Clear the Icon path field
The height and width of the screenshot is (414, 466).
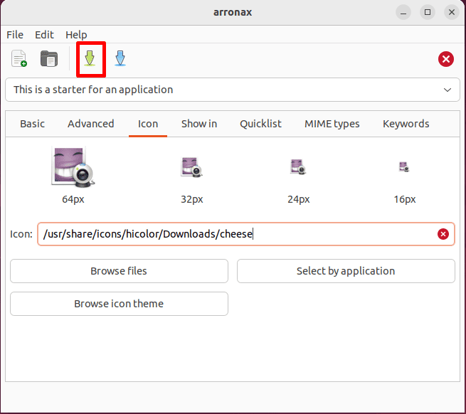[443, 234]
